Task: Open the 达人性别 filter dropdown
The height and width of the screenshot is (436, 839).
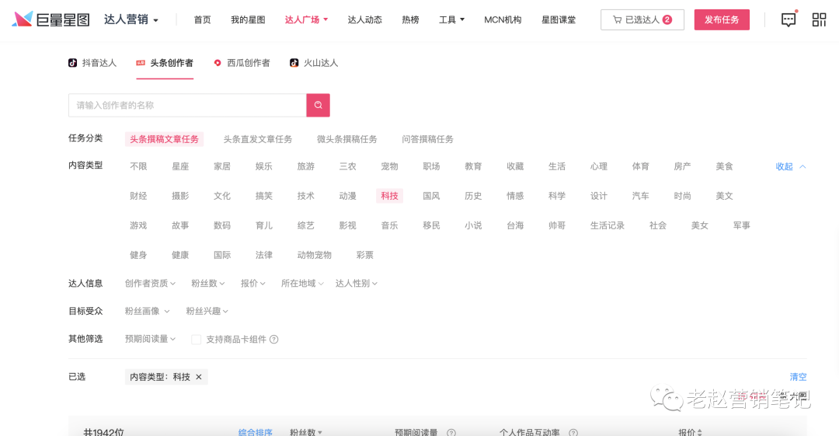Action: (x=357, y=284)
